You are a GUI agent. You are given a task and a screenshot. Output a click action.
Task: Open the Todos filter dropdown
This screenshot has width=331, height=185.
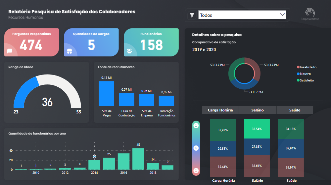(x=238, y=15)
